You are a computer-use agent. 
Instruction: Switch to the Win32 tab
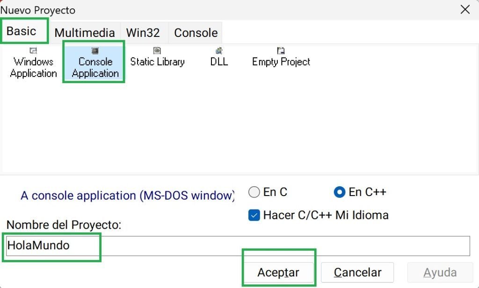(143, 33)
